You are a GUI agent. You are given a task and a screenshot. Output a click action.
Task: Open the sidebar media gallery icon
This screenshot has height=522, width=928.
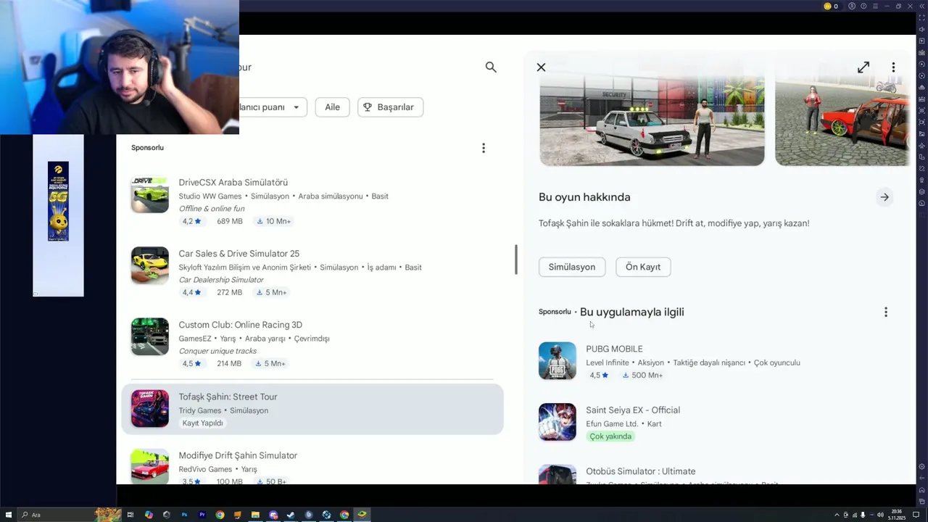921,133
